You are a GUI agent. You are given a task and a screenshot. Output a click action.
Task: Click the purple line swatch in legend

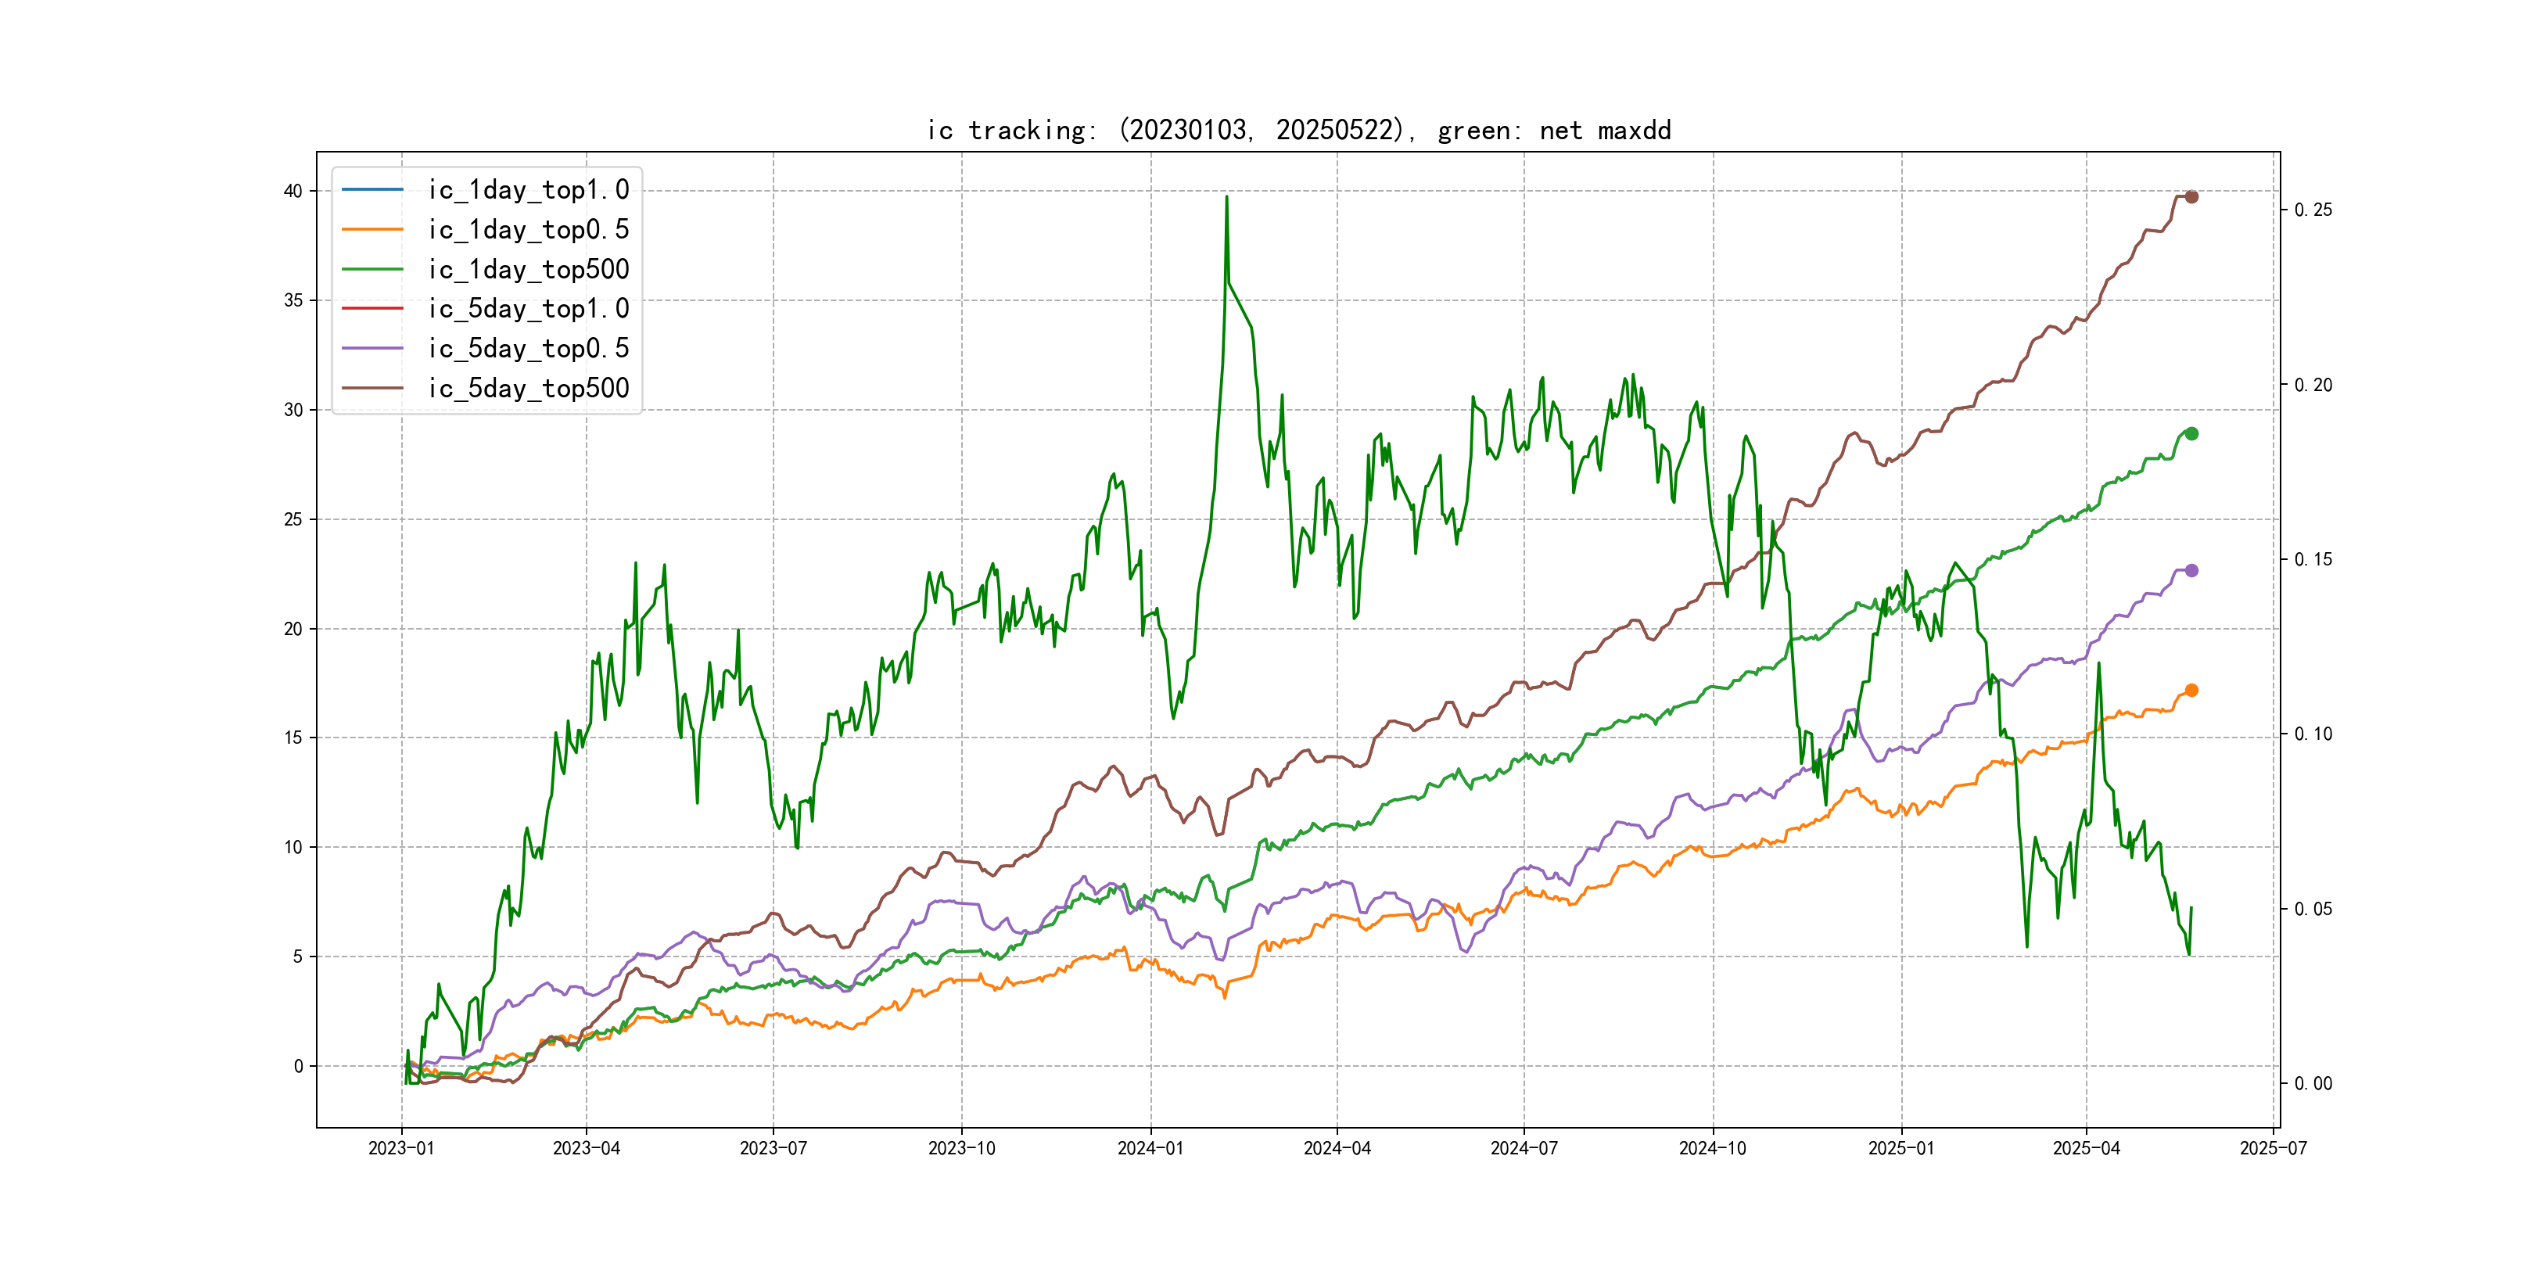coord(371,348)
